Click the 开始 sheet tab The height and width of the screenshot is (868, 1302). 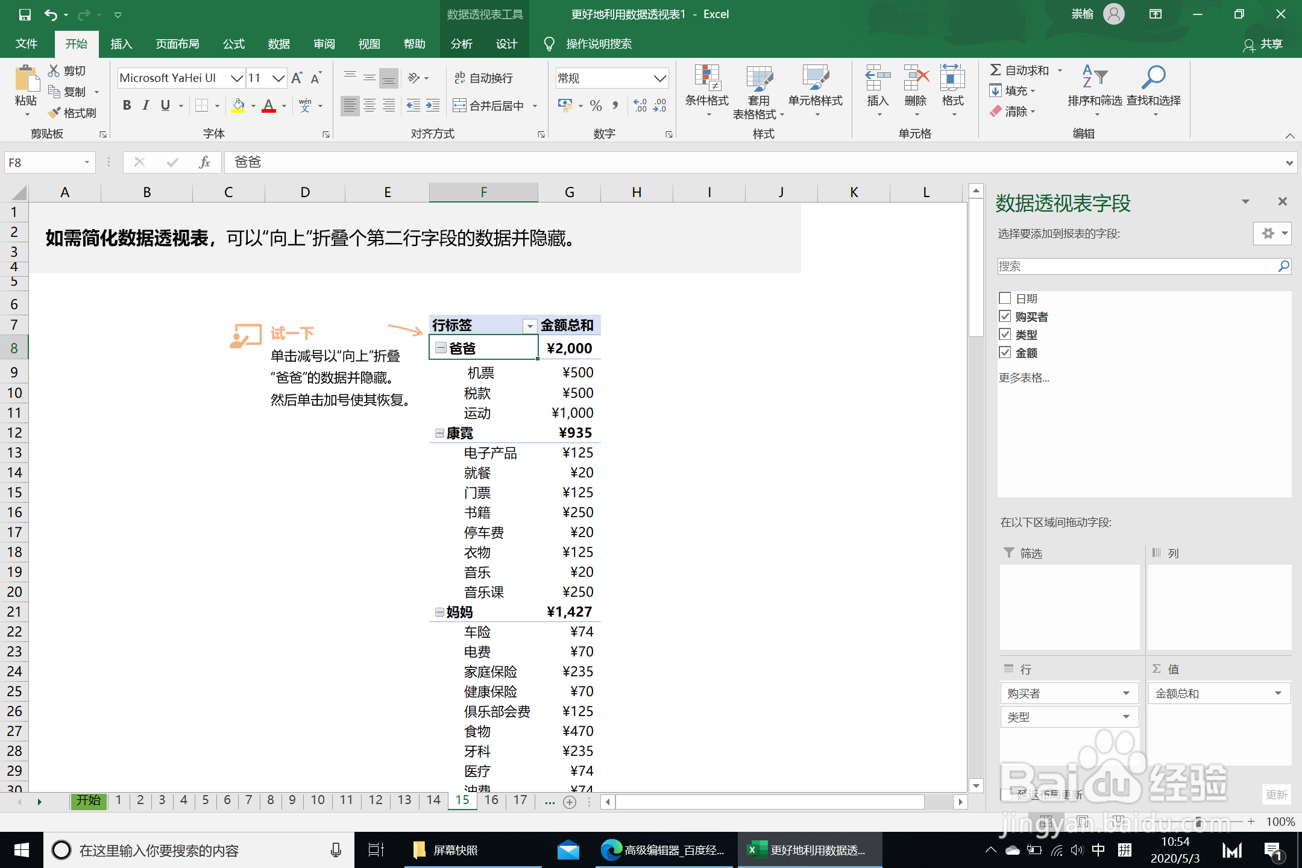pyautogui.click(x=89, y=800)
